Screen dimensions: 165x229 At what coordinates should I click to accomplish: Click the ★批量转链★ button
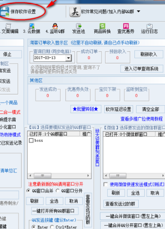click(86, 109)
